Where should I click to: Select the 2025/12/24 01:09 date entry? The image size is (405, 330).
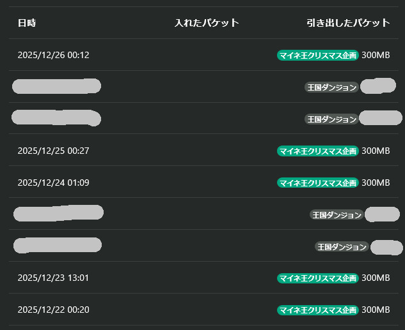pos(54,183)
